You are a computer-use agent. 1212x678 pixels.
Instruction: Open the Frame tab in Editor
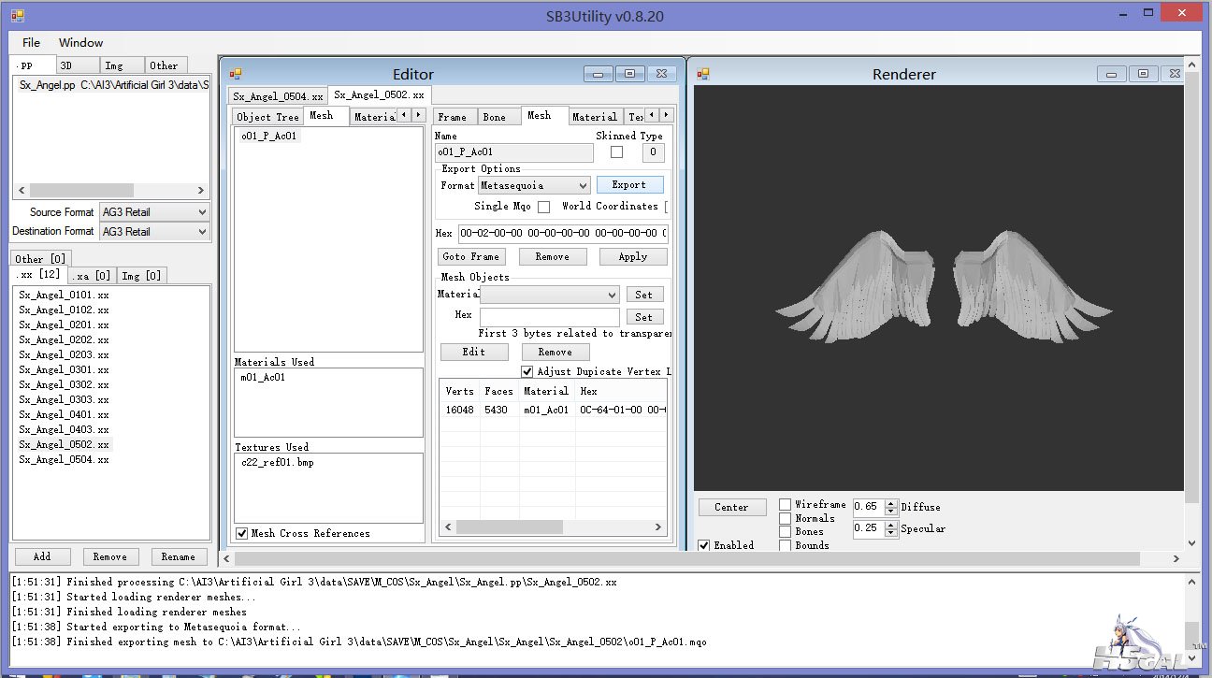click(x=453, y=117)
